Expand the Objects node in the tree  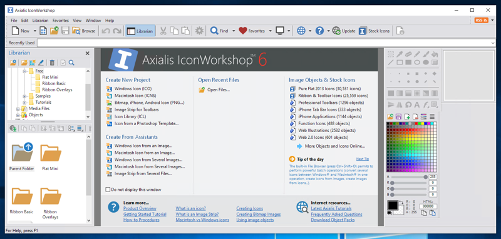click(18, 115)
